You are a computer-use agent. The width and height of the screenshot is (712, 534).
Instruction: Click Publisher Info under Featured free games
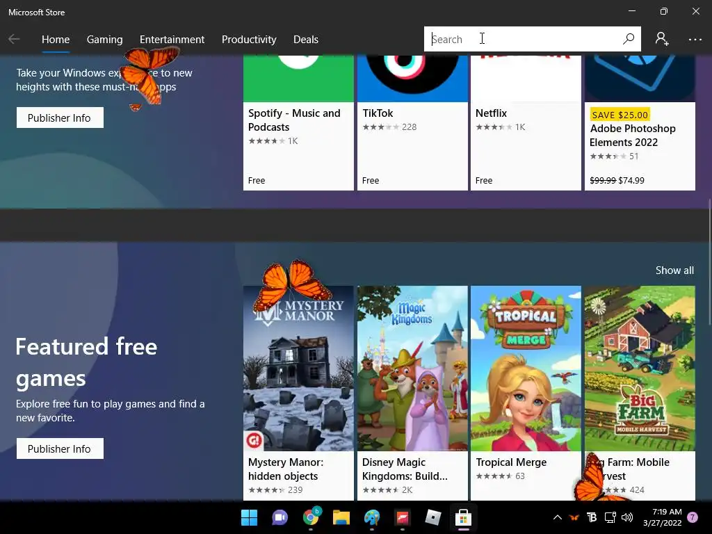(60, 448)
